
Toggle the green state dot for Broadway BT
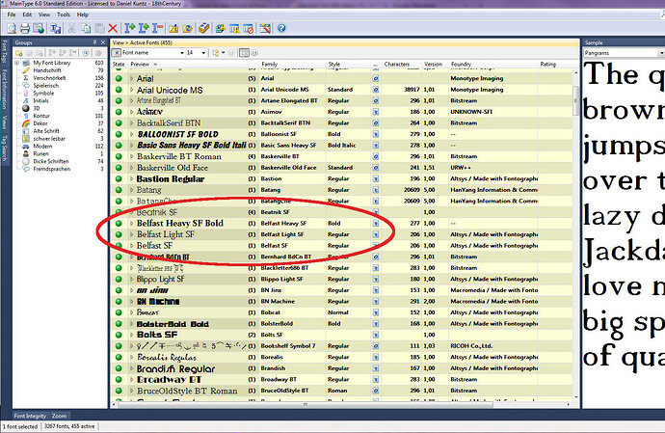(119, 380)
